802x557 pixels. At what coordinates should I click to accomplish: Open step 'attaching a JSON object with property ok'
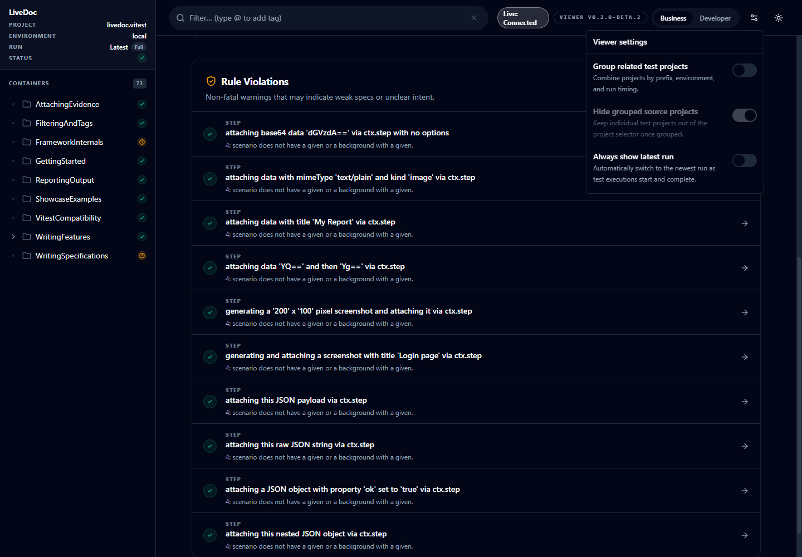476,491
